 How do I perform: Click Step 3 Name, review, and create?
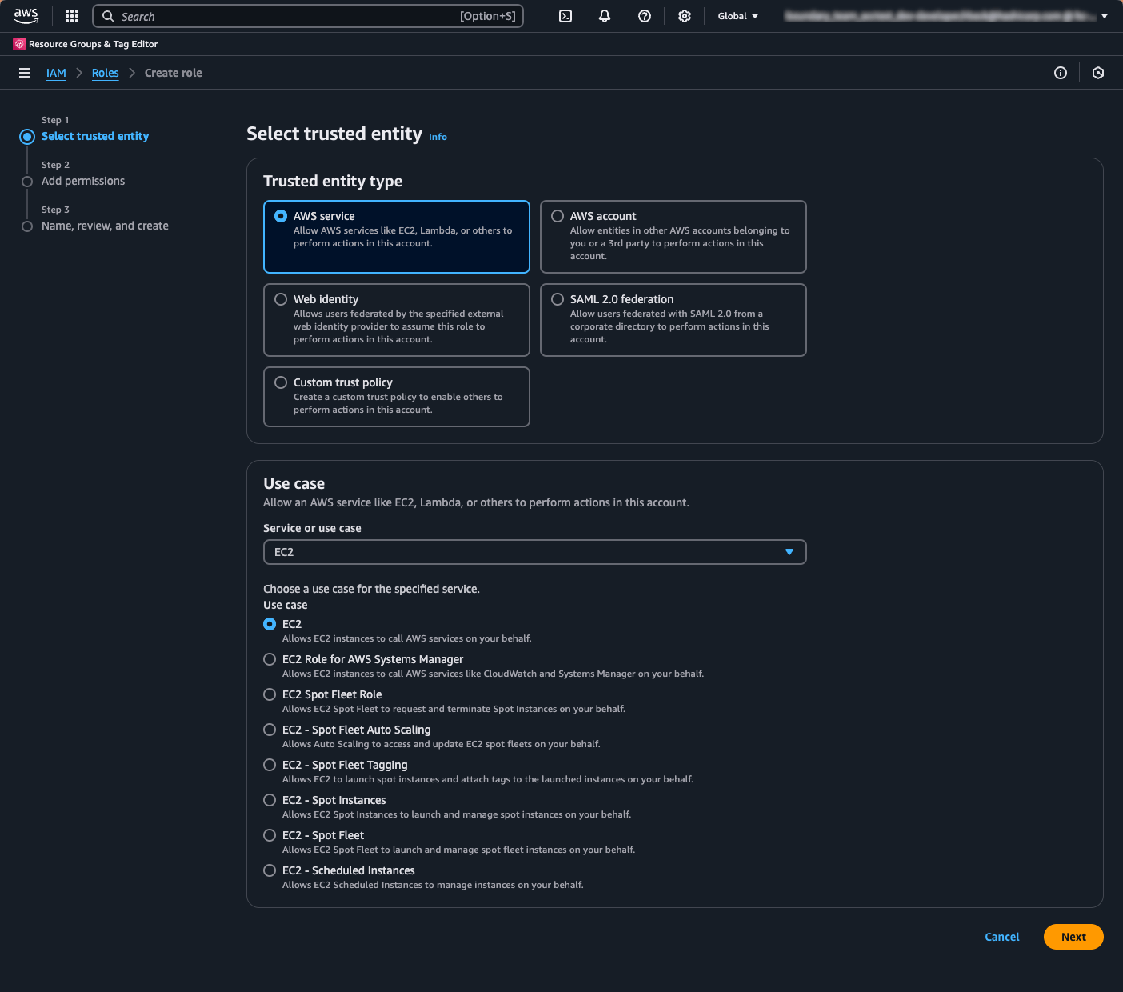tap(105, 226)
